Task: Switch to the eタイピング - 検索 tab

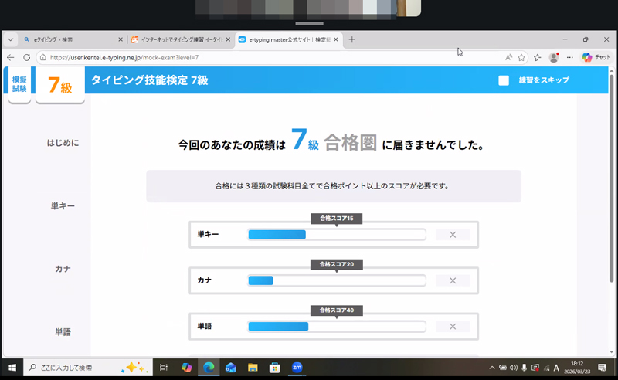Action: [70, 39]
